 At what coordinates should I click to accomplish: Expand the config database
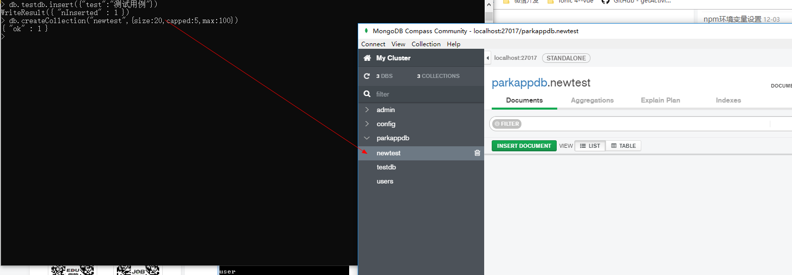pyautogui.click(x=367, y=124)
